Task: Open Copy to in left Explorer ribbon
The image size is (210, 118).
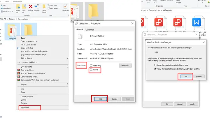Action: tap(24, 8)
